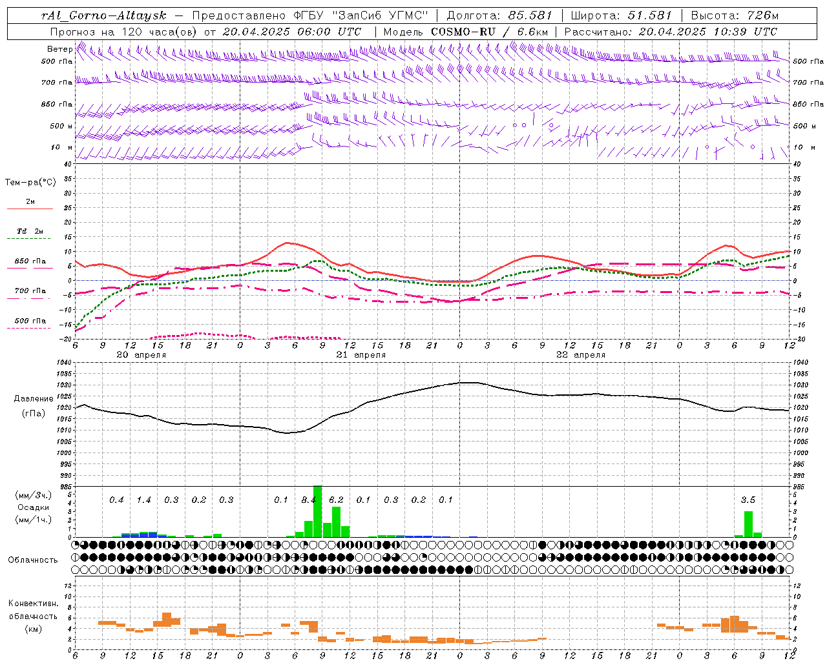The width and height of the screenshot is (827, 661).
Task: Select the 'Широта: 51.581' latitude text
Action: (622, 15)
